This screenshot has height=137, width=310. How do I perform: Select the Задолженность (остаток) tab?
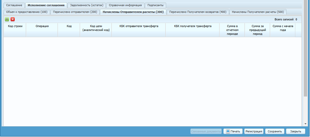click(x=87, y=5)
